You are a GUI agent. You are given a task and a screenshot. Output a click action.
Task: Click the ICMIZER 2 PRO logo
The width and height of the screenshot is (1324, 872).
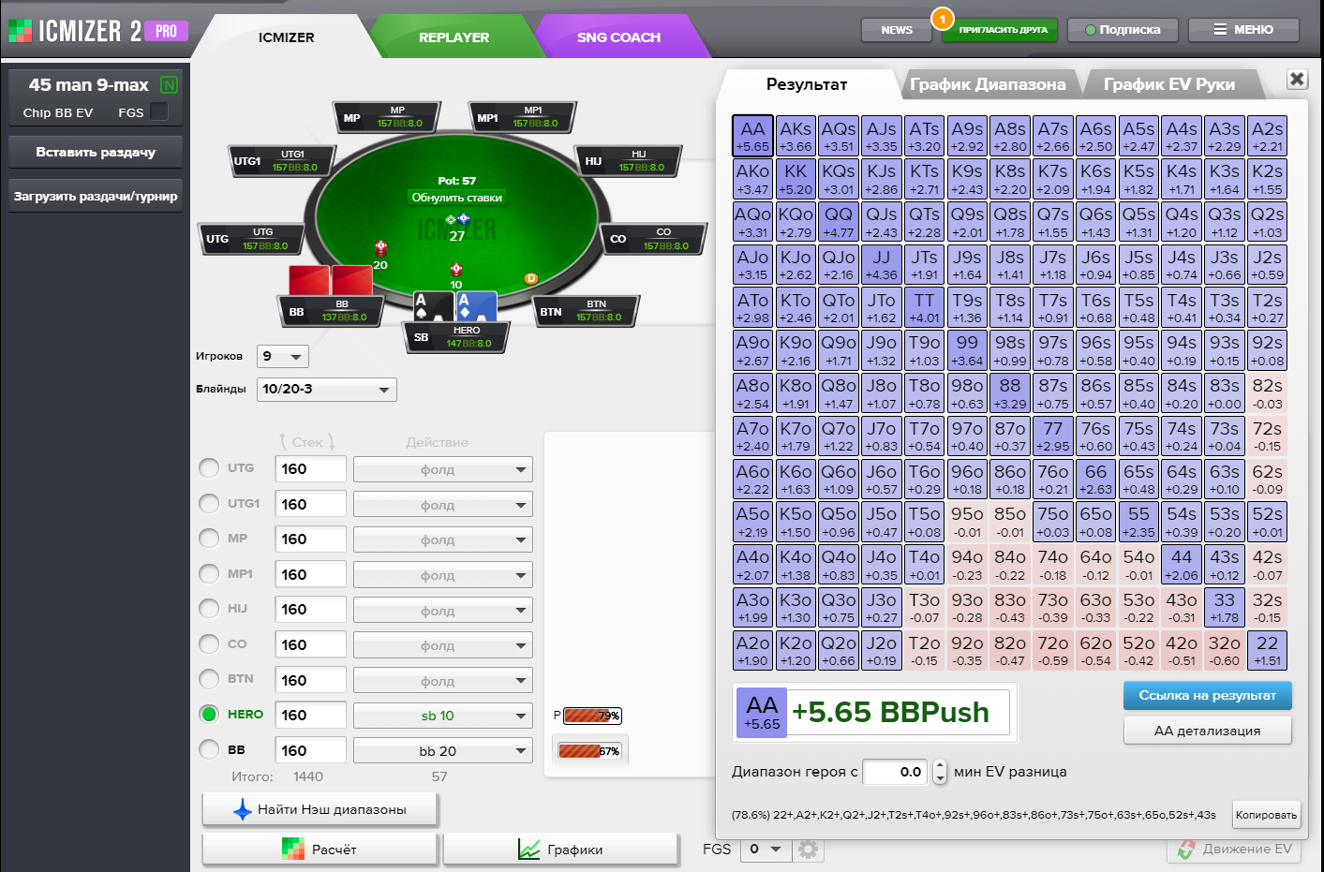point(97,31)
